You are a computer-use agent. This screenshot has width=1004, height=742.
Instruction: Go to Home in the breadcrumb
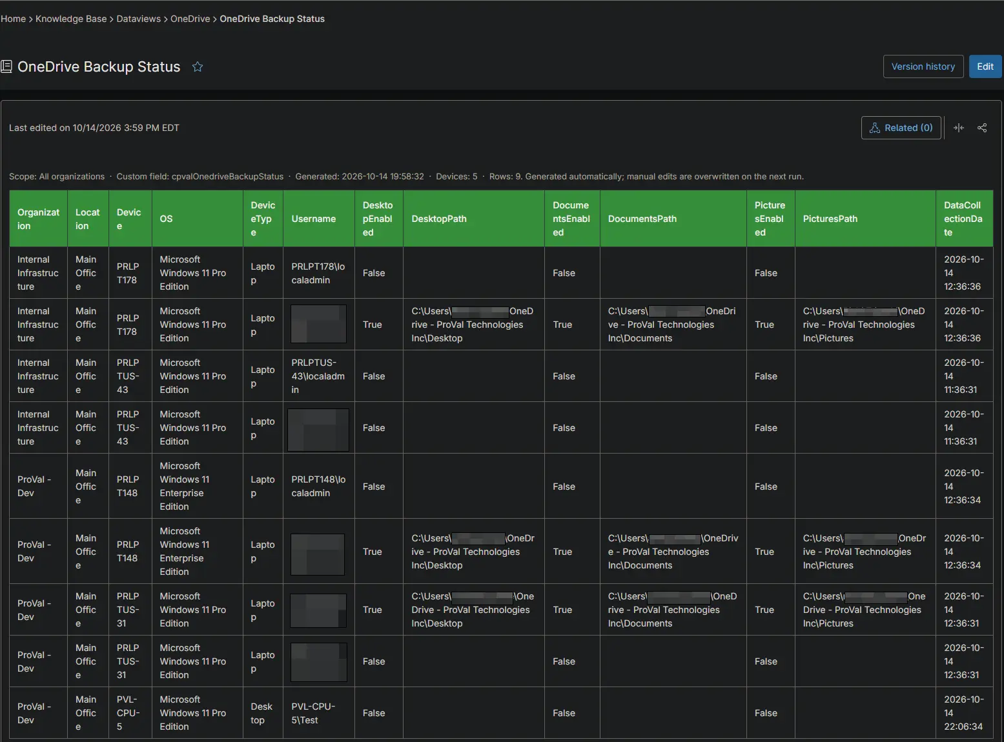coord(13,19)
